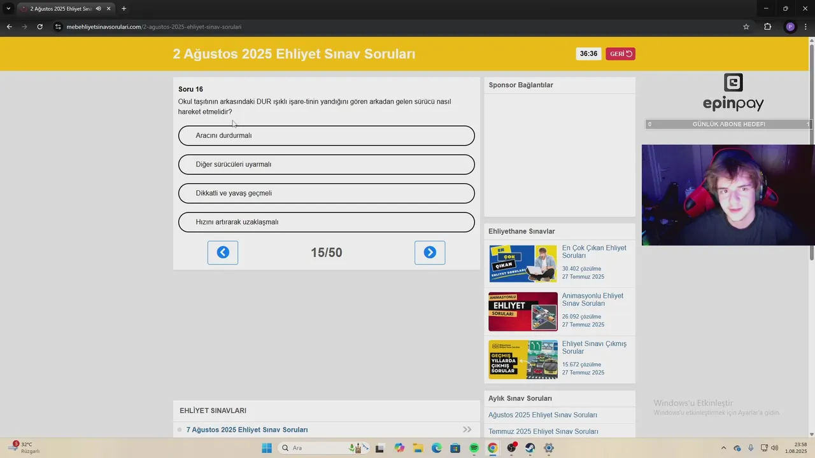The image size is (815, 458).
Task: Launch Copilot from the taskbar
Action: [x=399, y=448]
